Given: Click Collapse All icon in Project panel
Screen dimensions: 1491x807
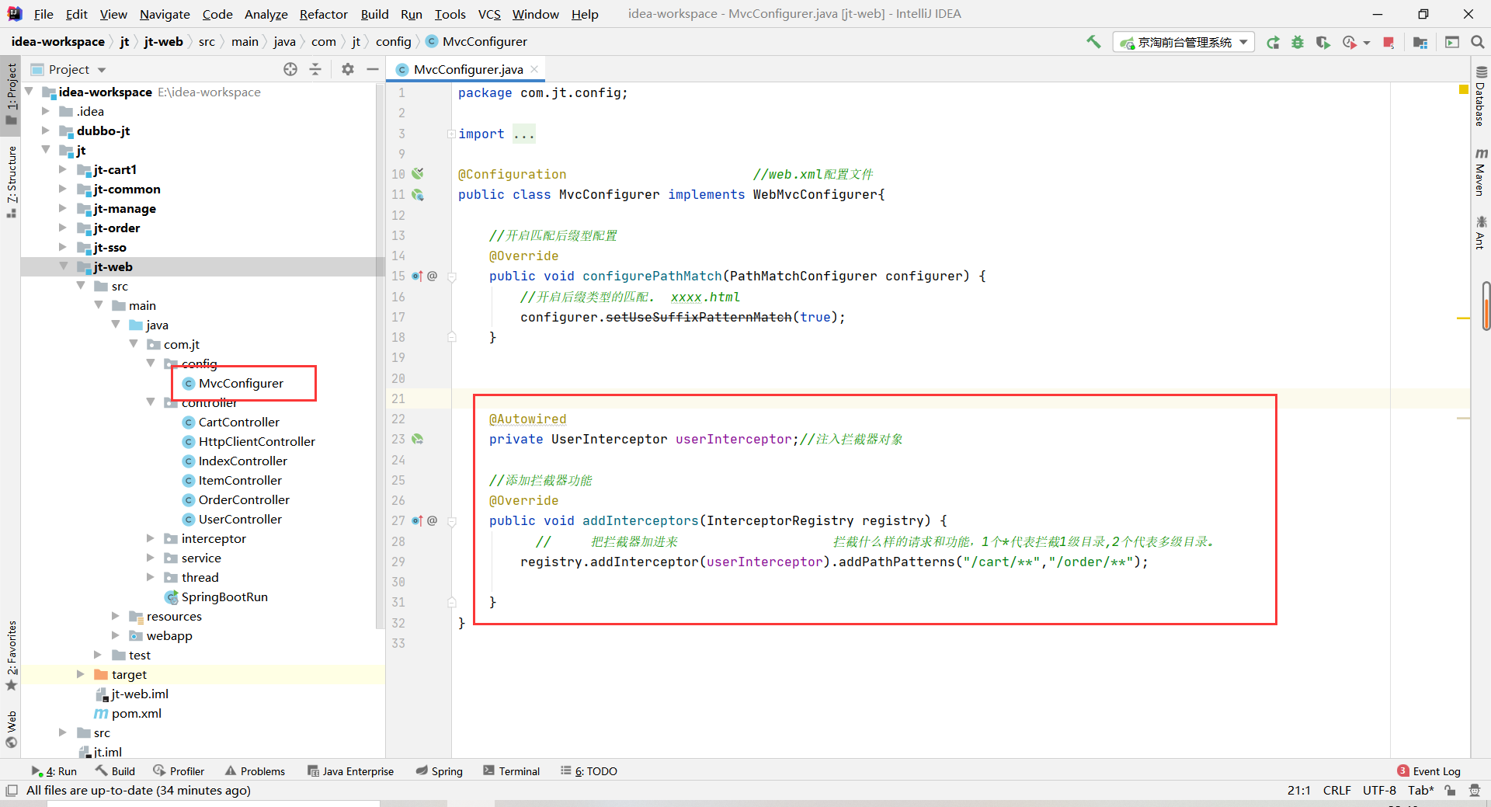Looking at the screenshot, I should pos(315,69).
